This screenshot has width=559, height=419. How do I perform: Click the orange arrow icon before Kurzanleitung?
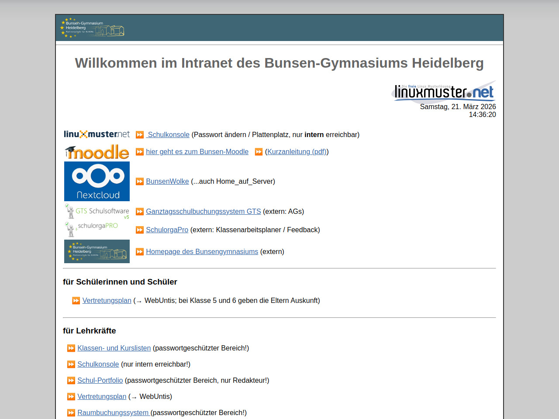pos(259,152)
